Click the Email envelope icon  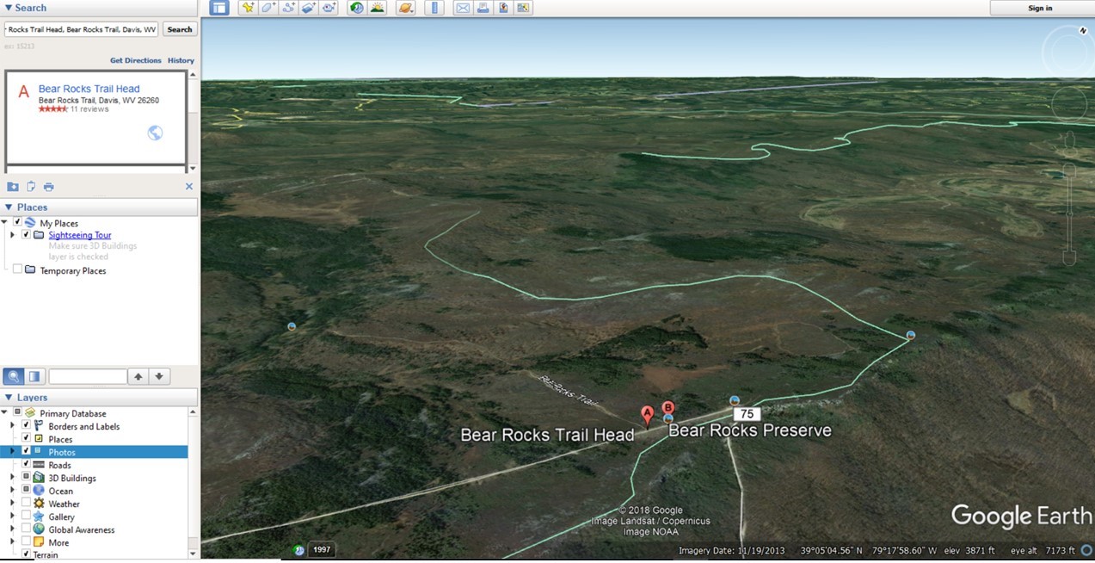click(x=463, y=8)
